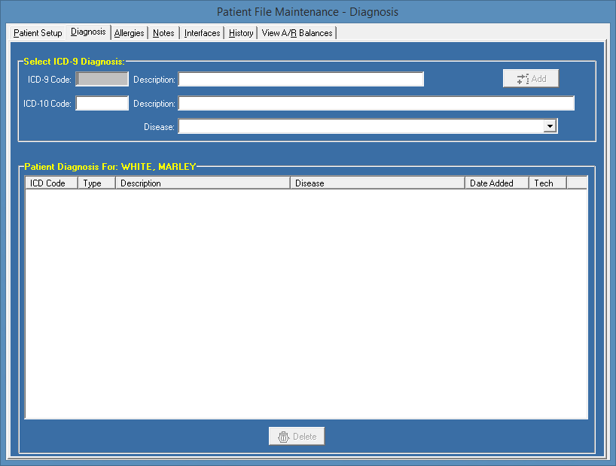Sort by ICD Code column header
616x466 pixels.
click(x=51, y=183)
